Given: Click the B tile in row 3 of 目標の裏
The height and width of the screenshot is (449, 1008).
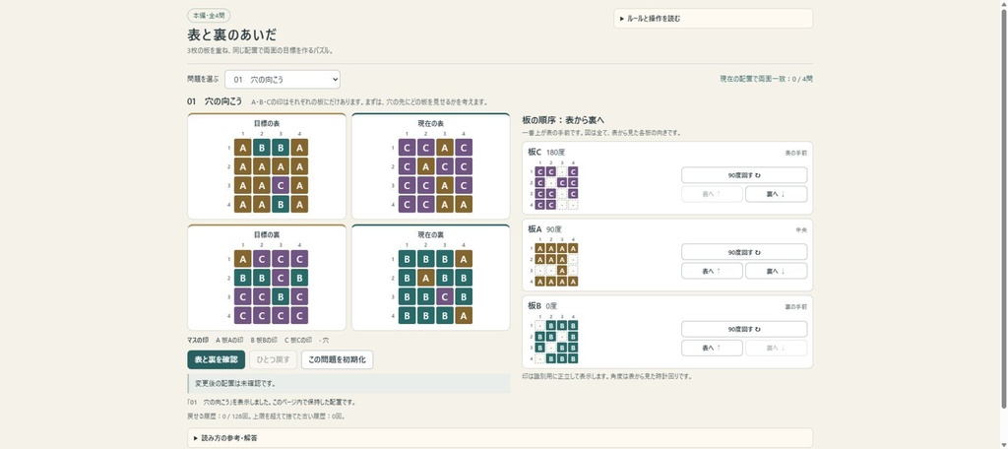Looking at the screenshot, I should point(281,296).
